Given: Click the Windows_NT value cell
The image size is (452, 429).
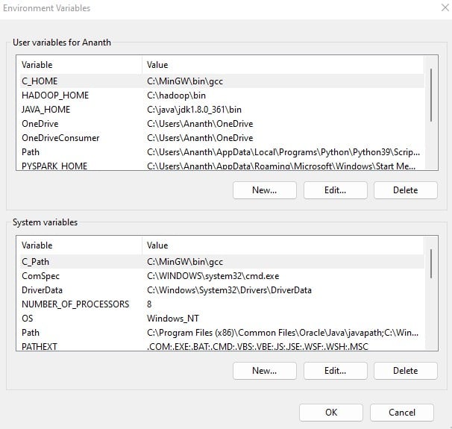Looking at the screenshot, I should pos(173,318).
